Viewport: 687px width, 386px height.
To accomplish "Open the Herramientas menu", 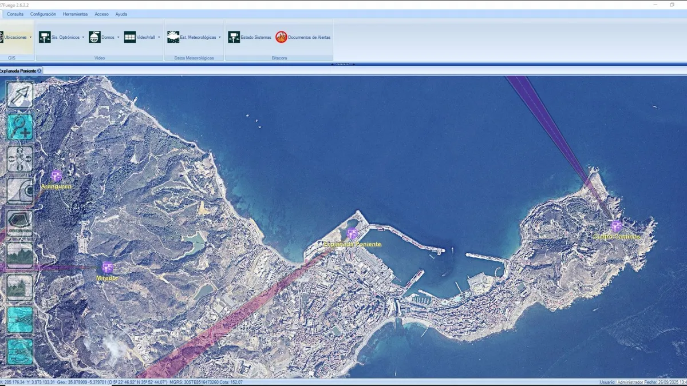I will click(x=76, y=14).
